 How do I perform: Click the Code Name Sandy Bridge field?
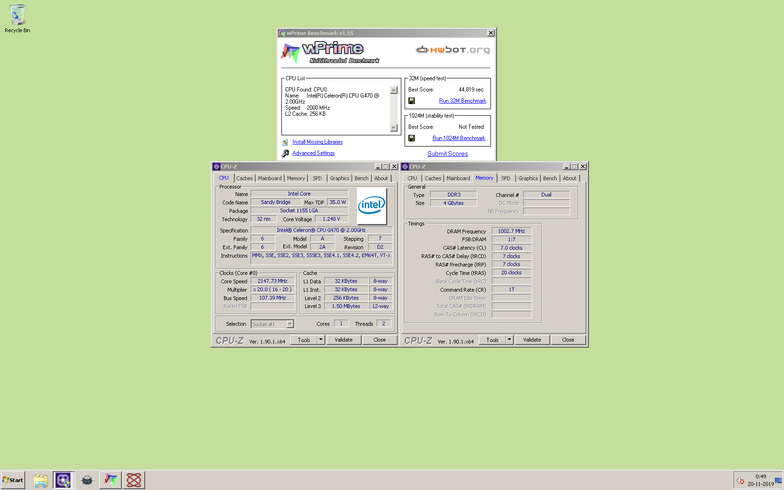tap(276, 202)
